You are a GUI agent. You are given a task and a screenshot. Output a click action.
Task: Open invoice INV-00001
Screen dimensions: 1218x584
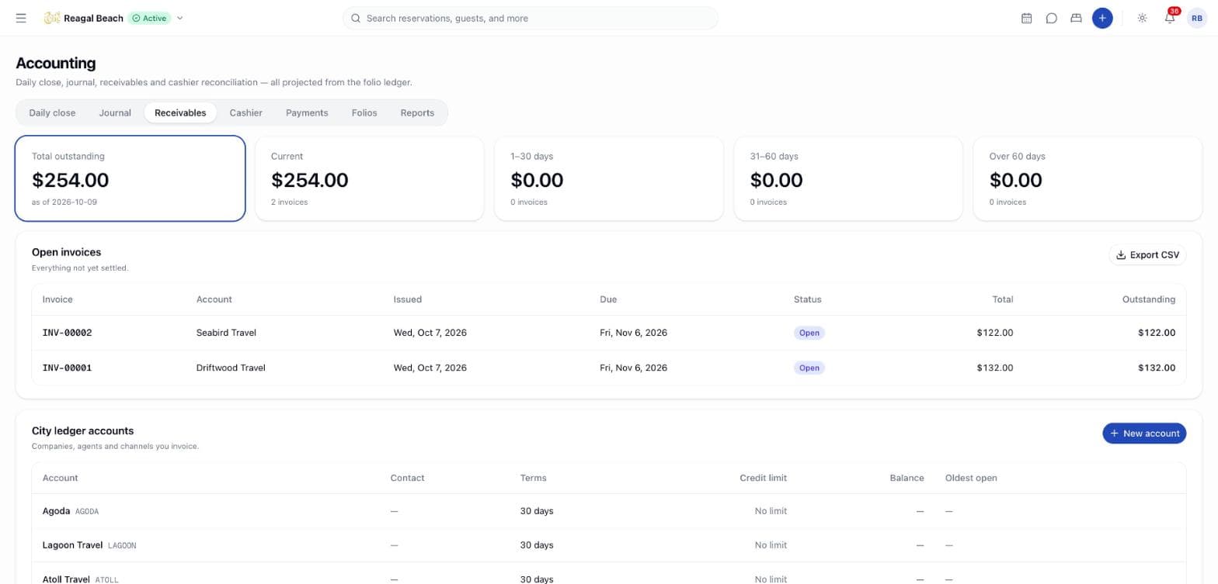pos(67,368)
